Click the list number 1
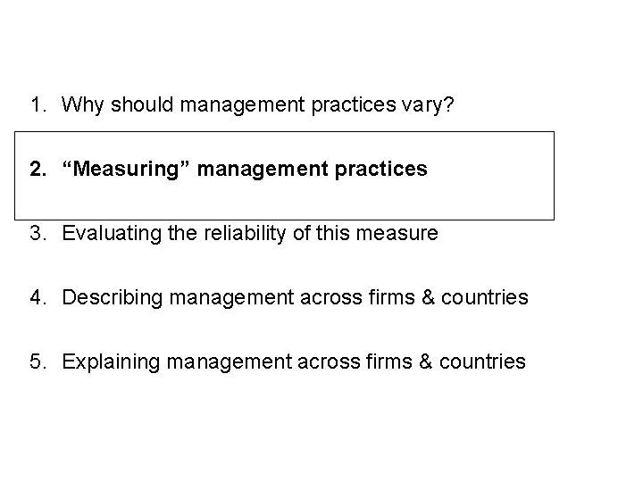This screenshot has width=643, height=482. click(38, 104)
